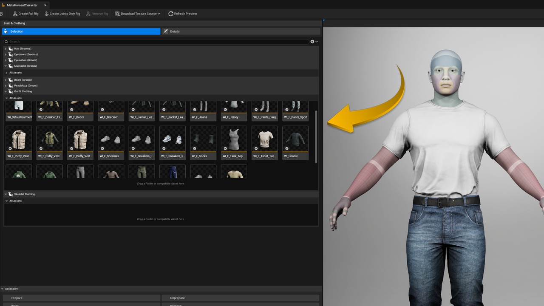This screenshot has height=306, width=544.
Task: Expand the Eyelashes (Groom) category arrow
Action: [6, 60]
